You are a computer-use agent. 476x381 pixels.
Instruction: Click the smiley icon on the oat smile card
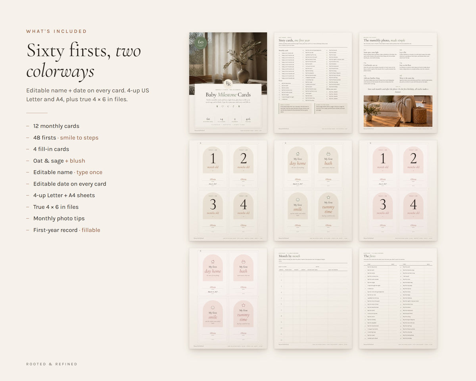pos(298,200)
